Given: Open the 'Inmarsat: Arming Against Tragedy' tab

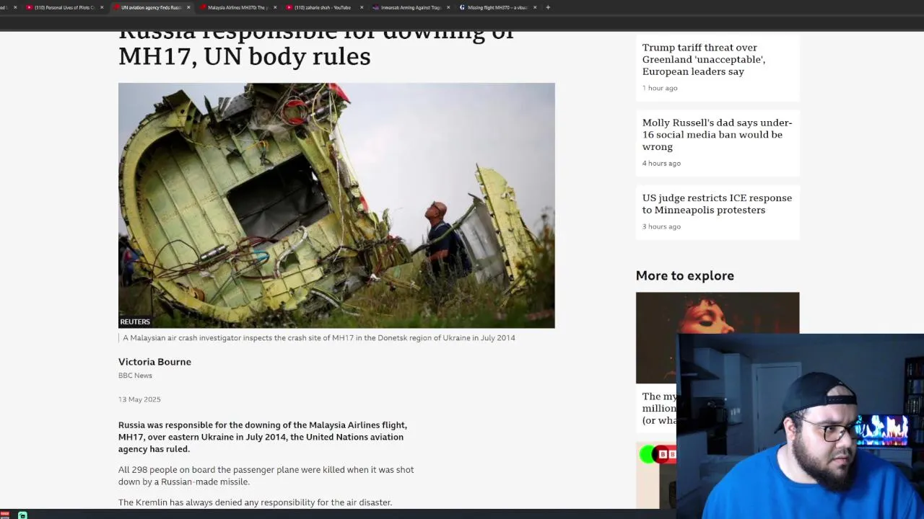Looking at the screenshot, I should (410, 7).
